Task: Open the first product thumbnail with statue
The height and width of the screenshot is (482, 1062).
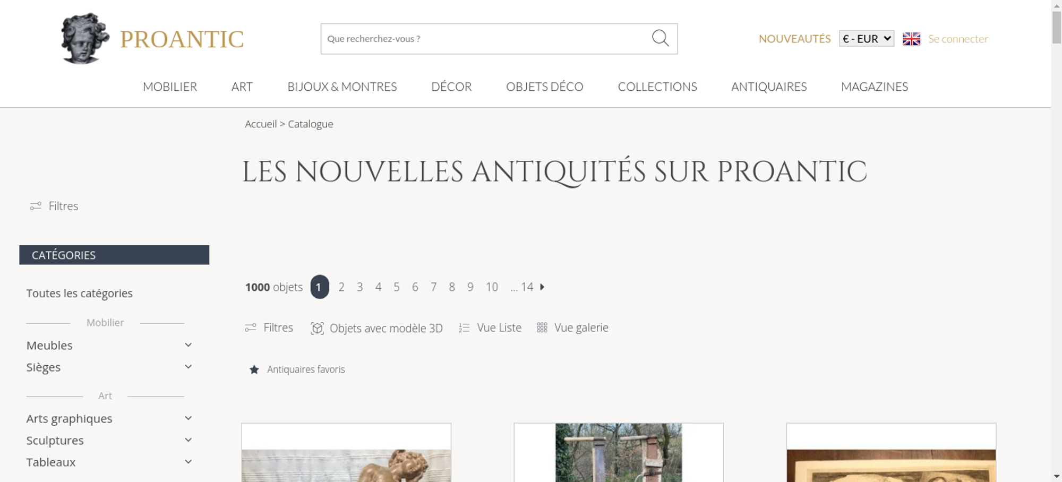Action: pos(346,453)
